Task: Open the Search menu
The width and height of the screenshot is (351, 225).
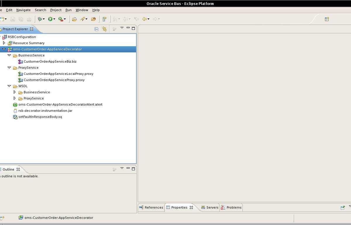Action: pyautogui.click(x=40, y=10)
